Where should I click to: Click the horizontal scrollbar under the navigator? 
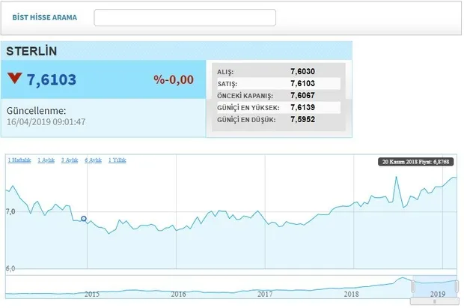[434, 302]
